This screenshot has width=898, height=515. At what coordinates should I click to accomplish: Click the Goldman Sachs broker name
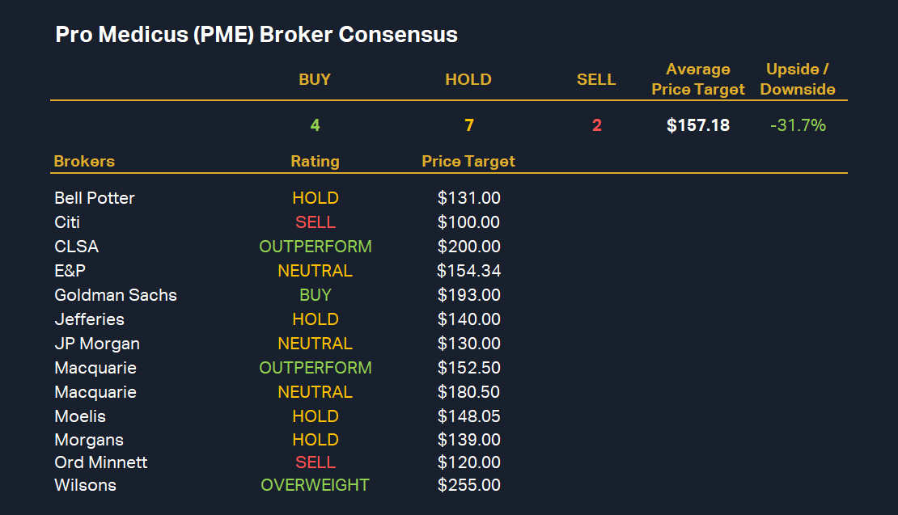tap(116, 295)
